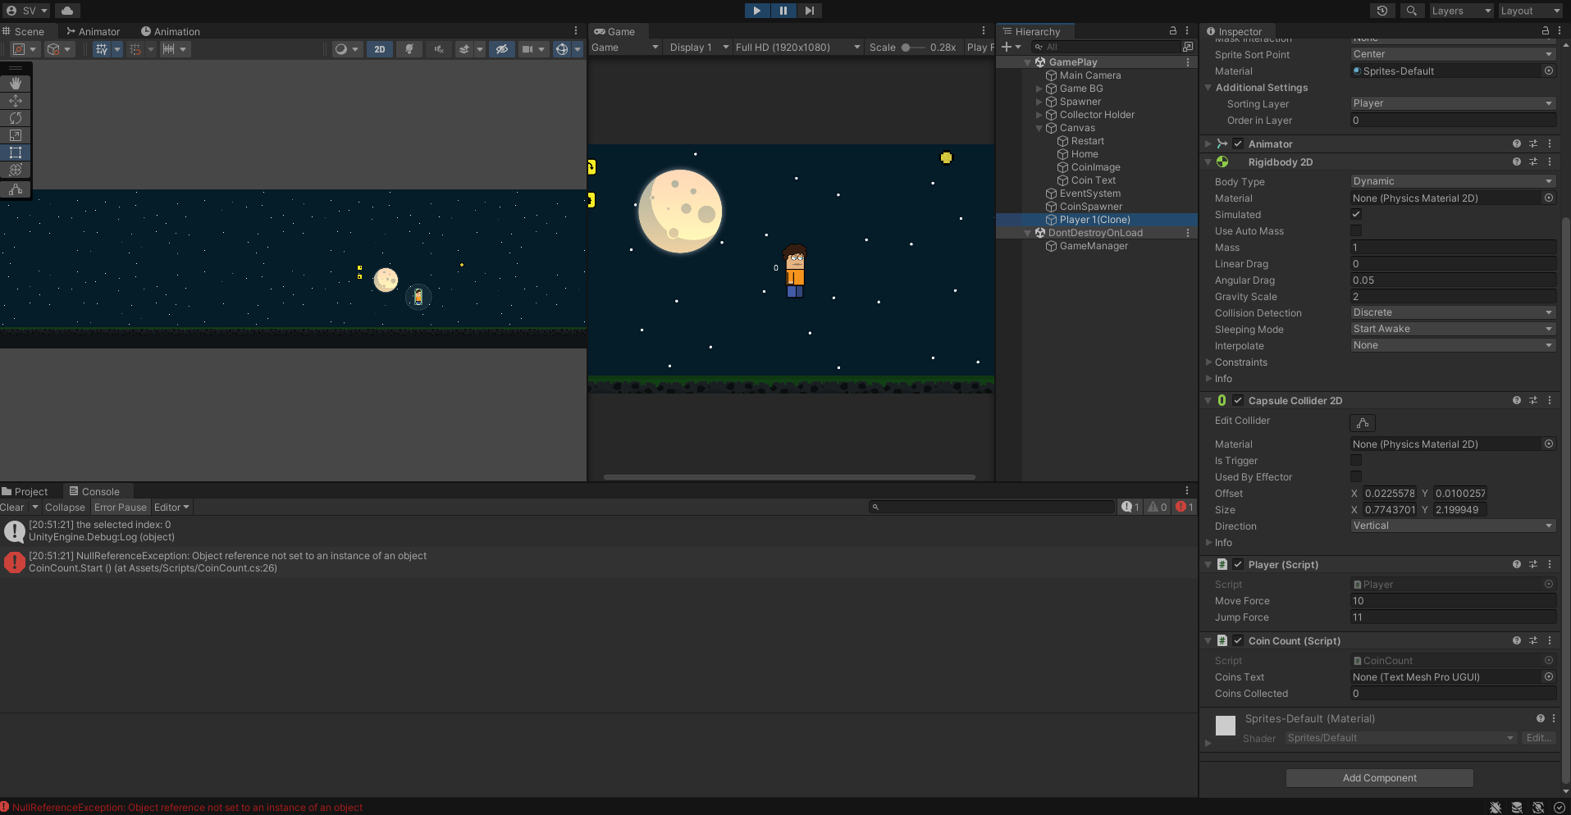Clear the Console messages
This screenshot has height=815, width=1571.
11,507
